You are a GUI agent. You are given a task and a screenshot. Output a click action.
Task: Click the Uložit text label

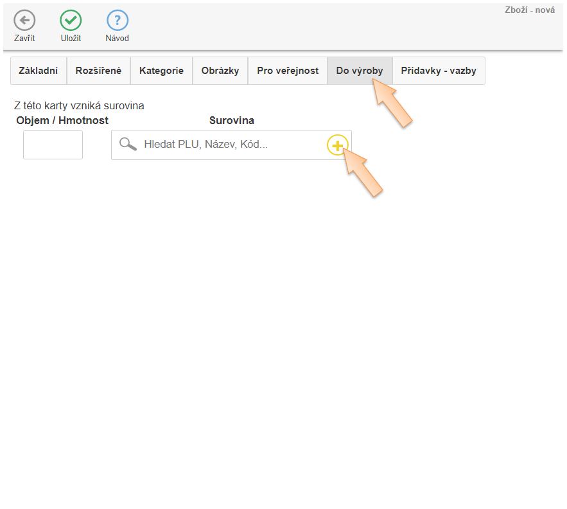[71, 39]
